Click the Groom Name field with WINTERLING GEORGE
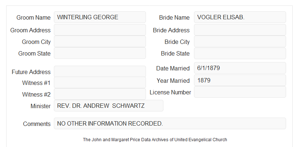 [x=100, y=17]
